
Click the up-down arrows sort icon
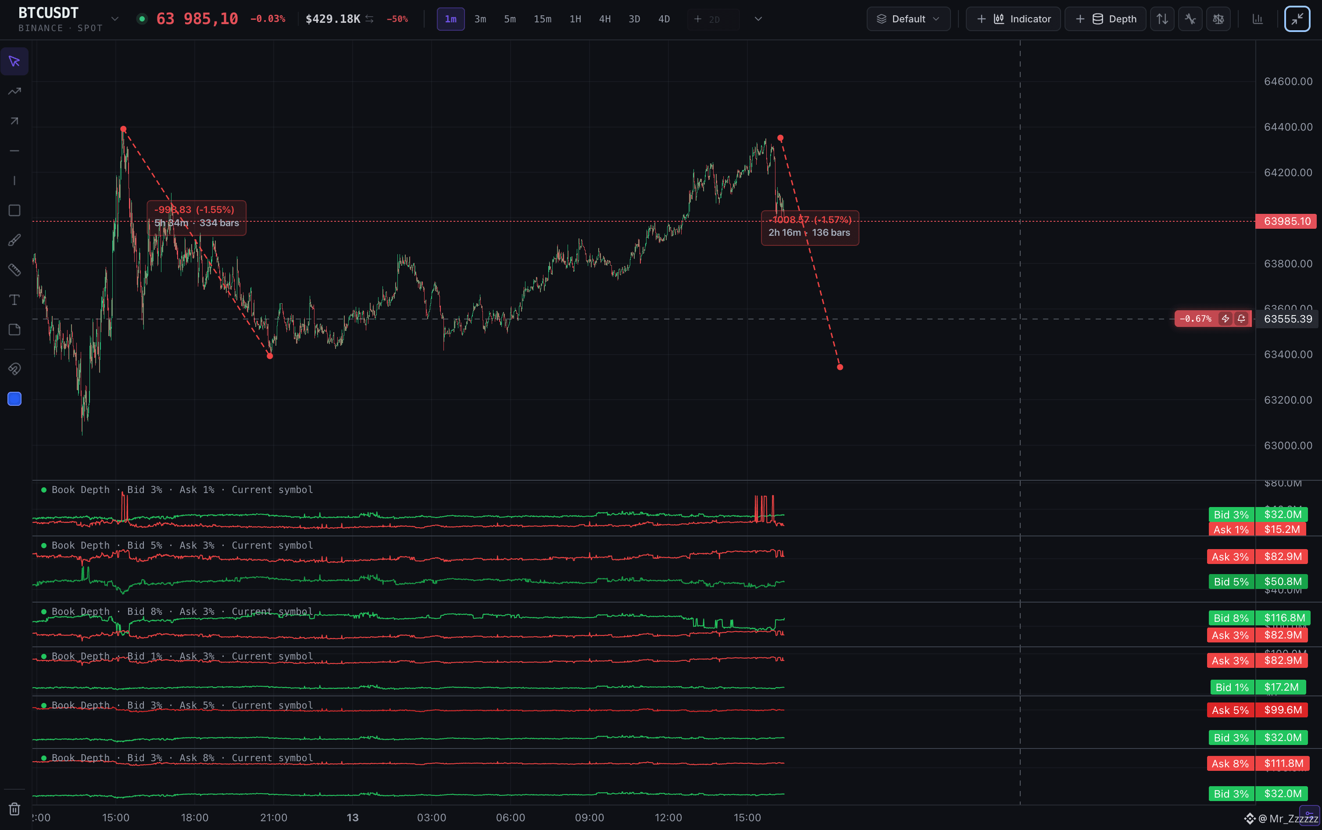(x=1162, y=19)
